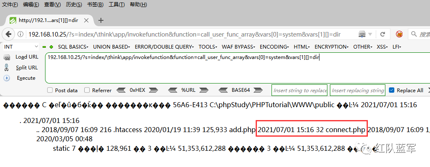This screenshot has height=167, width=430.
Task: Focus the Insert replacing string field
Action: tap(357, 90)
